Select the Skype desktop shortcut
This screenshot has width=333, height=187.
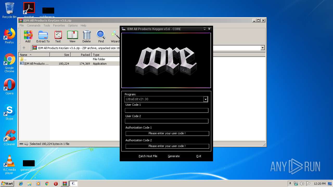(9, 112)
